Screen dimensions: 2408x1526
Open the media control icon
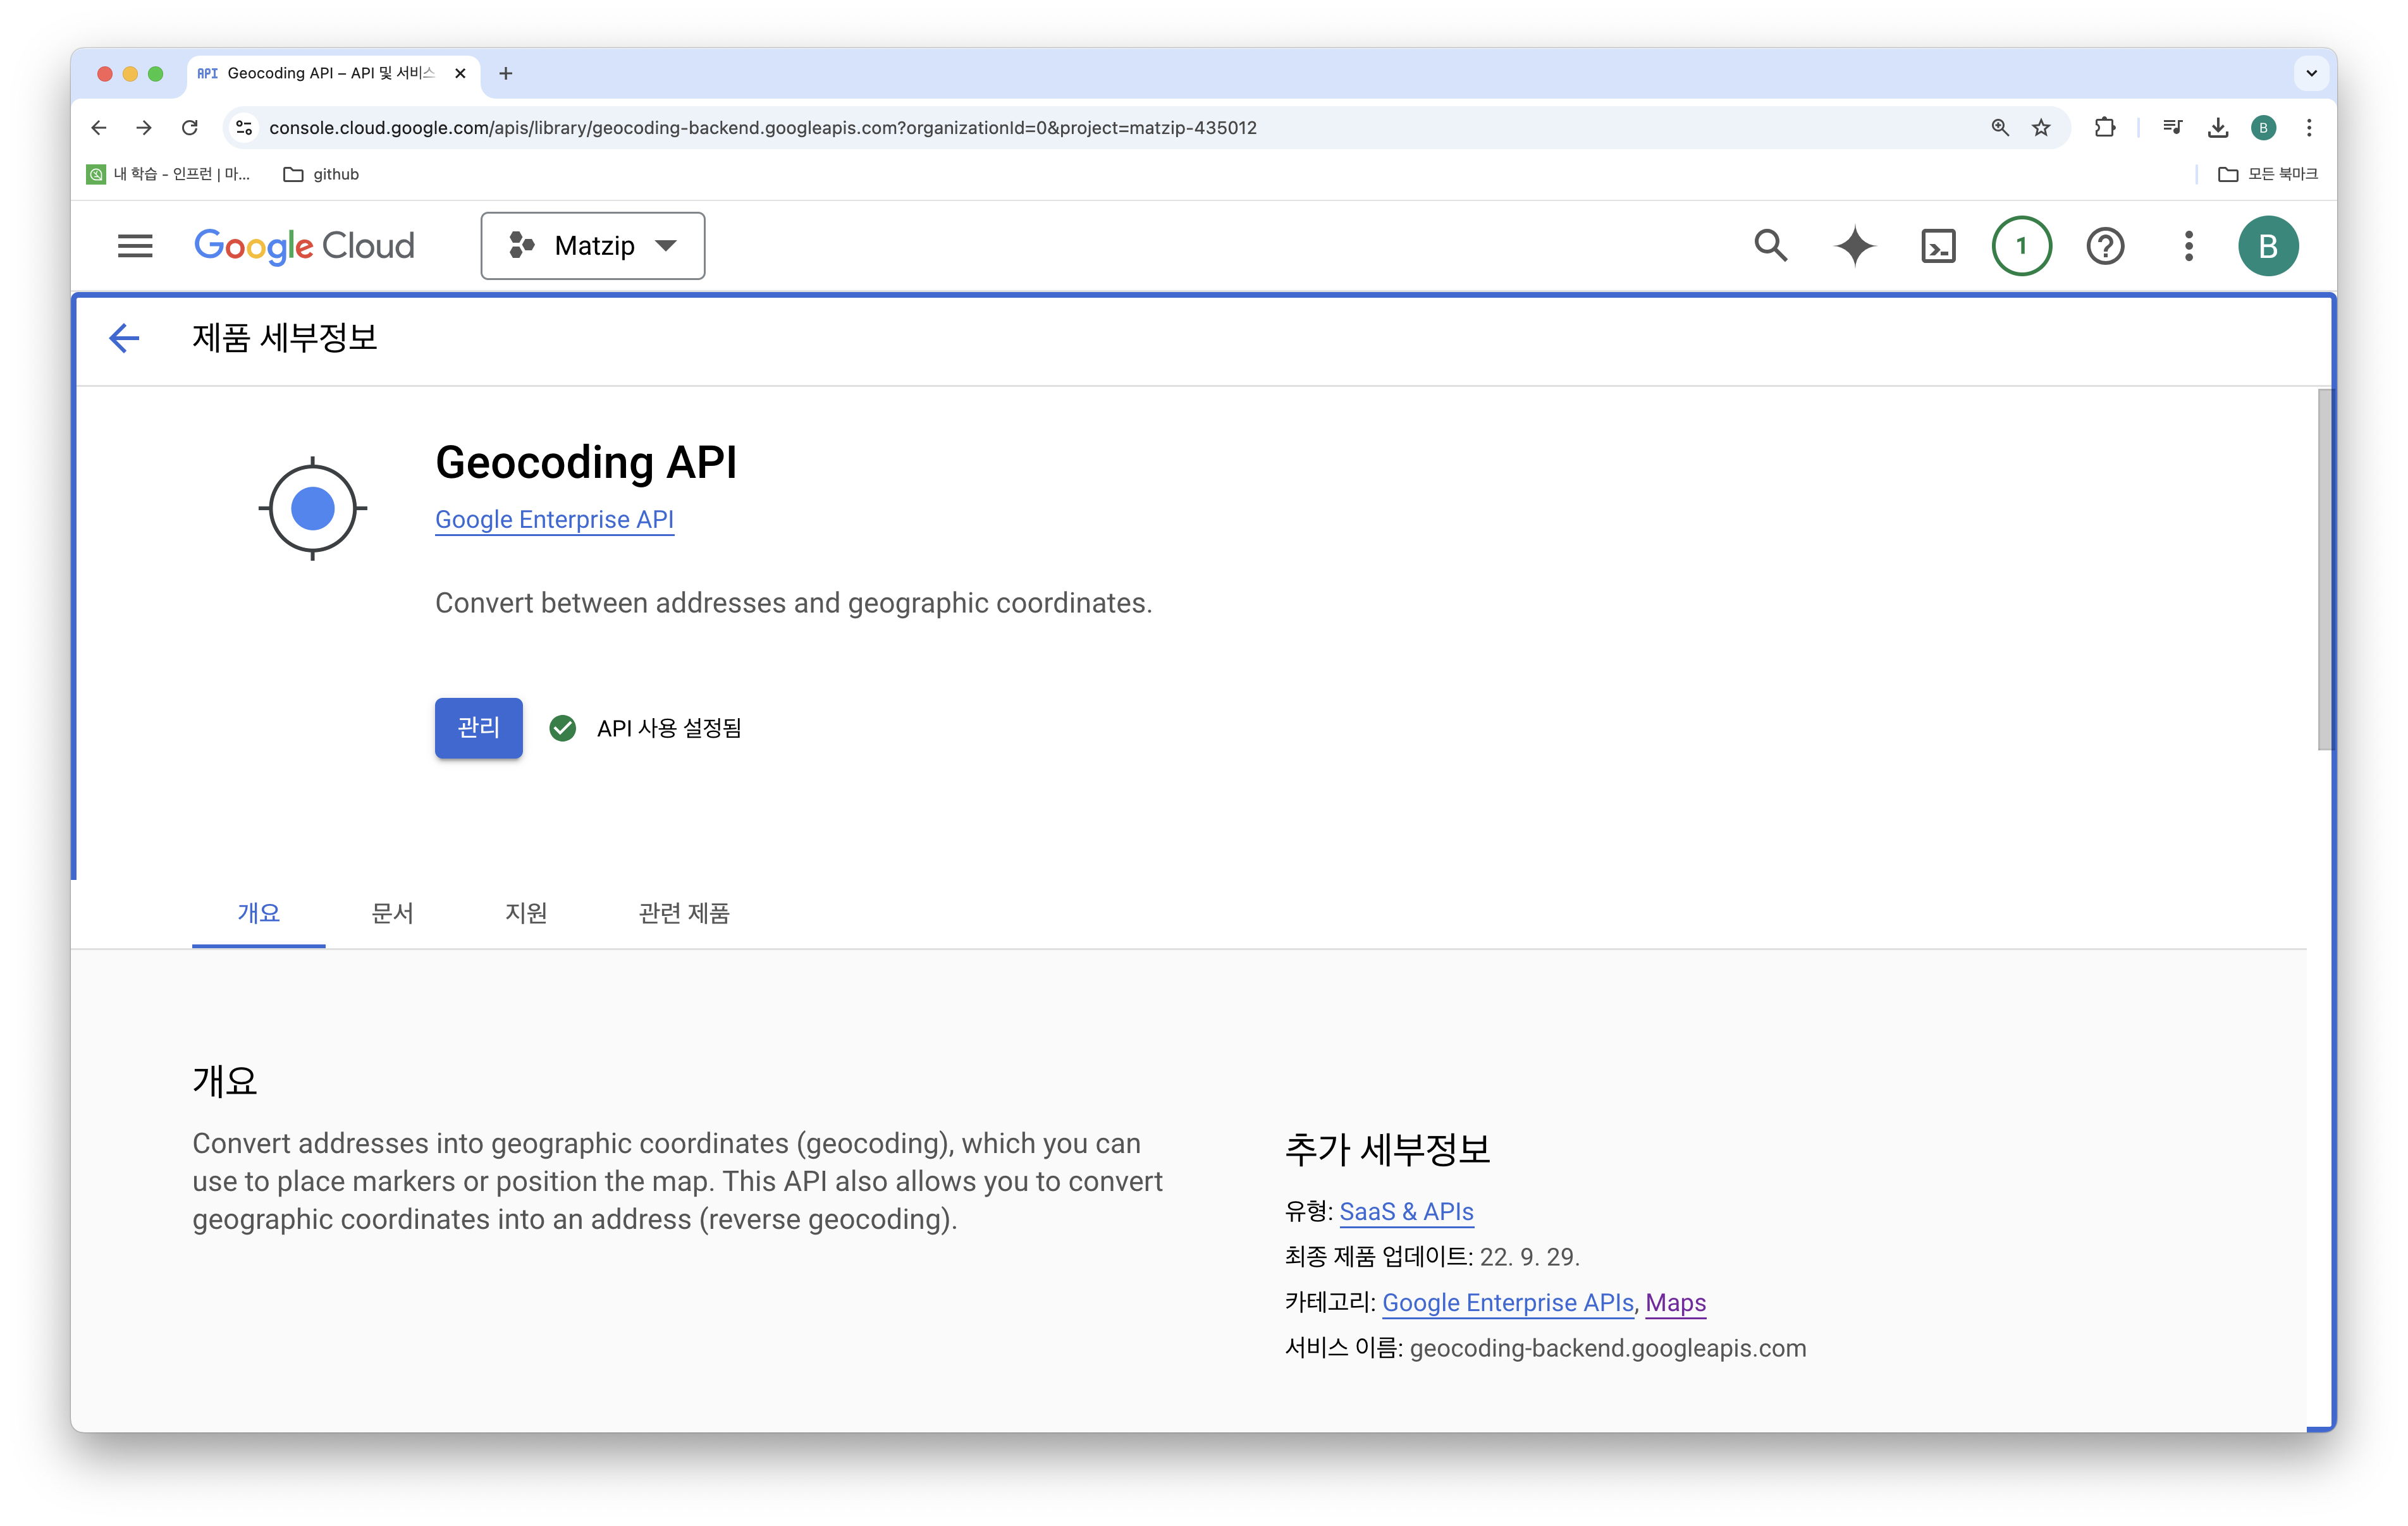click(x=2172, y=128)
